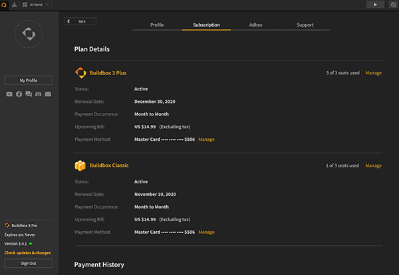The width and height of the screenshot is (399, 275).
Task: Close the 3D World tab
Action: click(47, 5)
